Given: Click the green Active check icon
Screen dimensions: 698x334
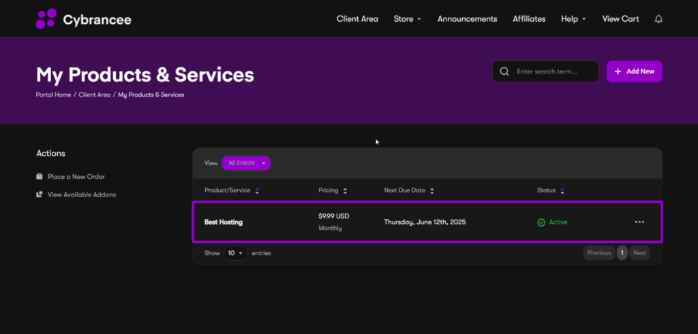Looking at the screenshot, I should click(x=541, y=222).
